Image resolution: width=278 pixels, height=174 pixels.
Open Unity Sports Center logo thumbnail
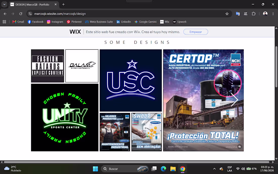coord(65,117)
